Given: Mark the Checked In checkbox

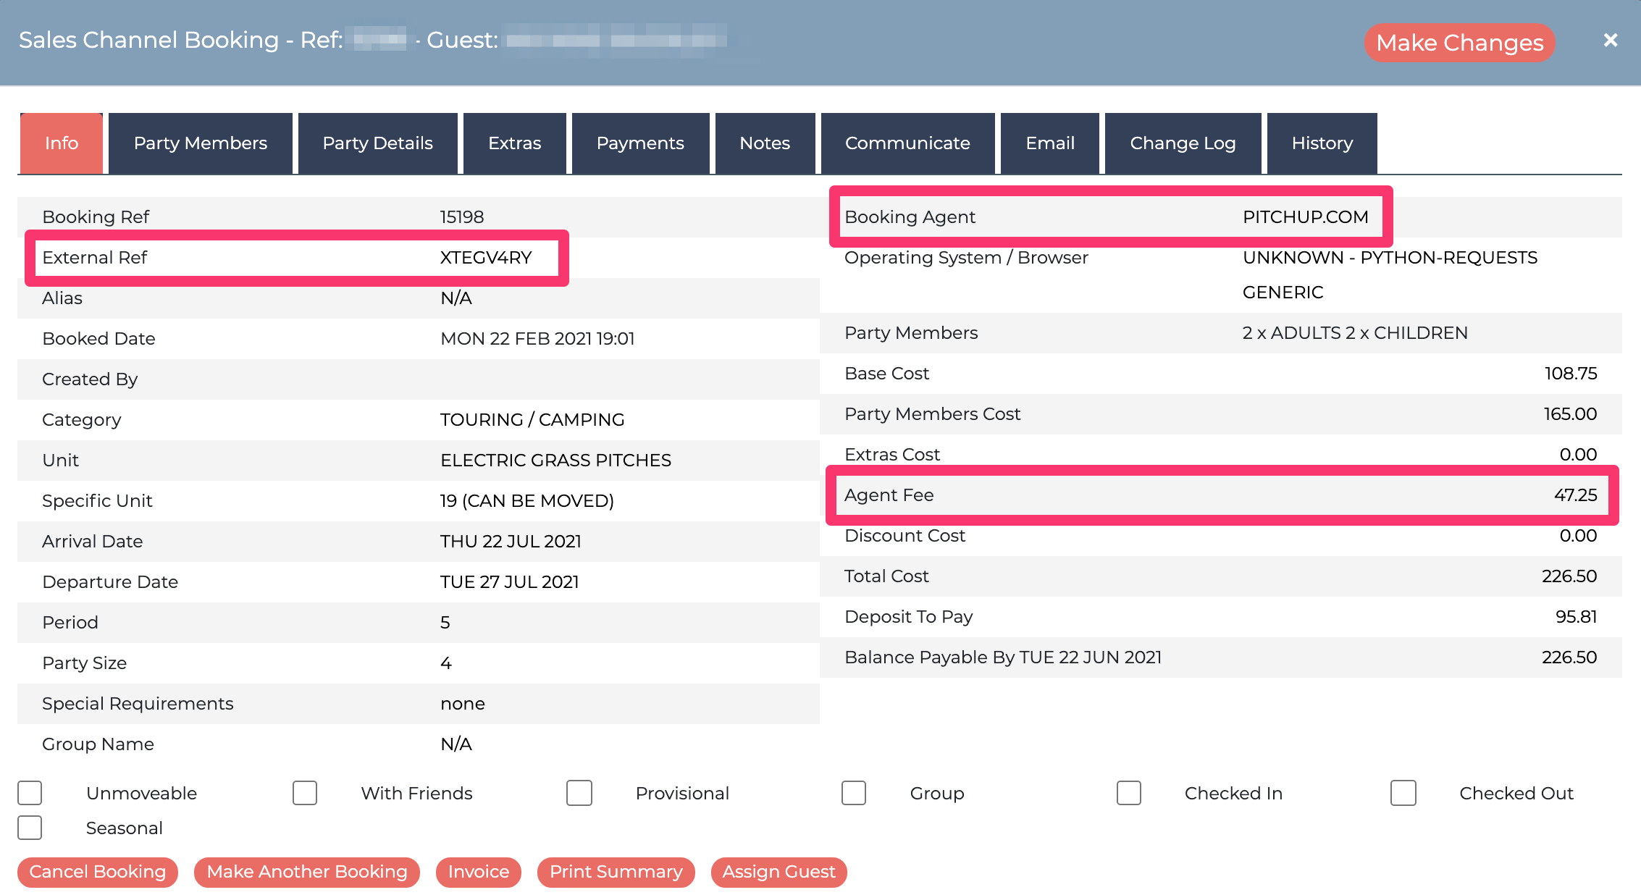Looking at the screenshot, I should (1129, 793).
